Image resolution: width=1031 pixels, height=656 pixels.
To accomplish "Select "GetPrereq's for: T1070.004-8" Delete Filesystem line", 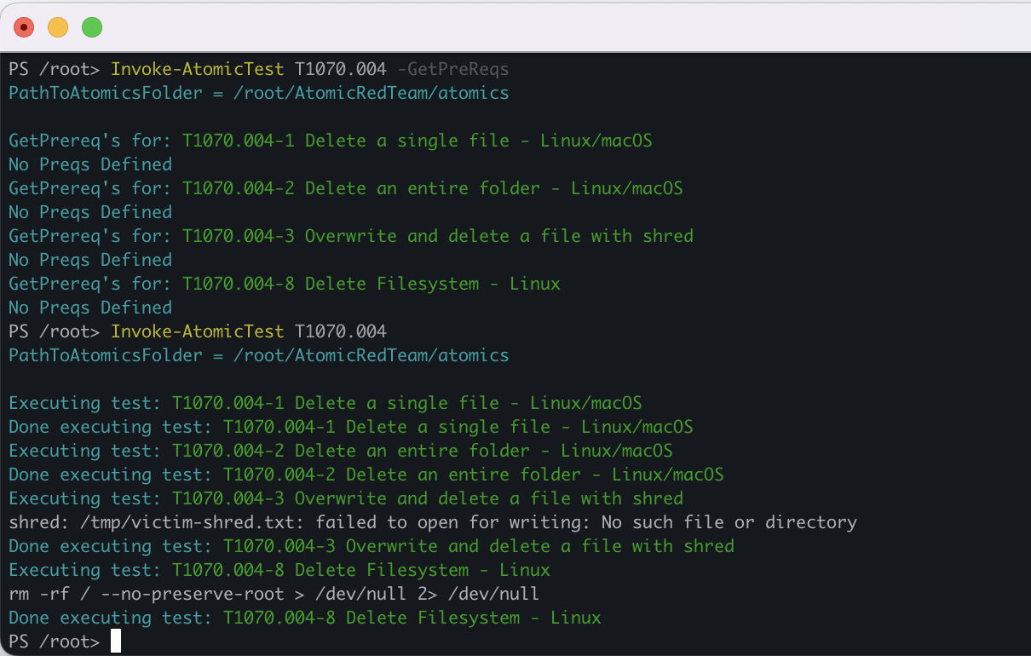I will coord(284,283).
